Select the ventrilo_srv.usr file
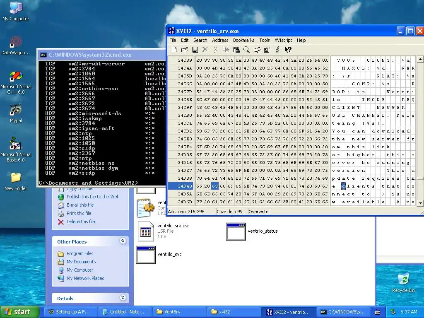This screenshot has height=318, width=424. 163,231
